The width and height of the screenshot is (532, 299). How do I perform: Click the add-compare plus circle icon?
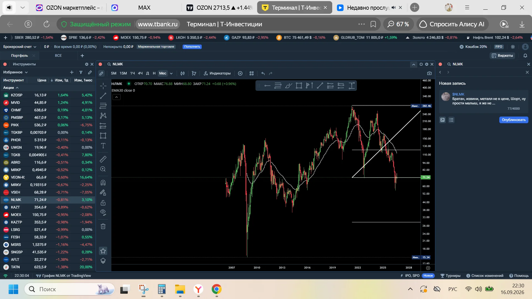click(240, 73)
